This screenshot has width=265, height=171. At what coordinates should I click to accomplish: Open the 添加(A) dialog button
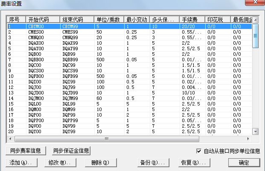(x=21, y=162)
